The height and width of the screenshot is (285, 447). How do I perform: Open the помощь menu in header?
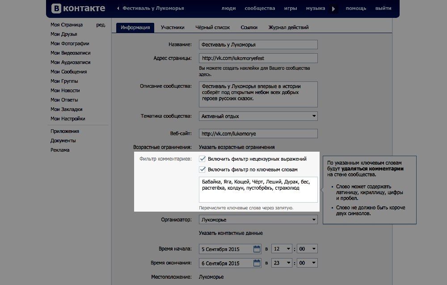(356, 9)
